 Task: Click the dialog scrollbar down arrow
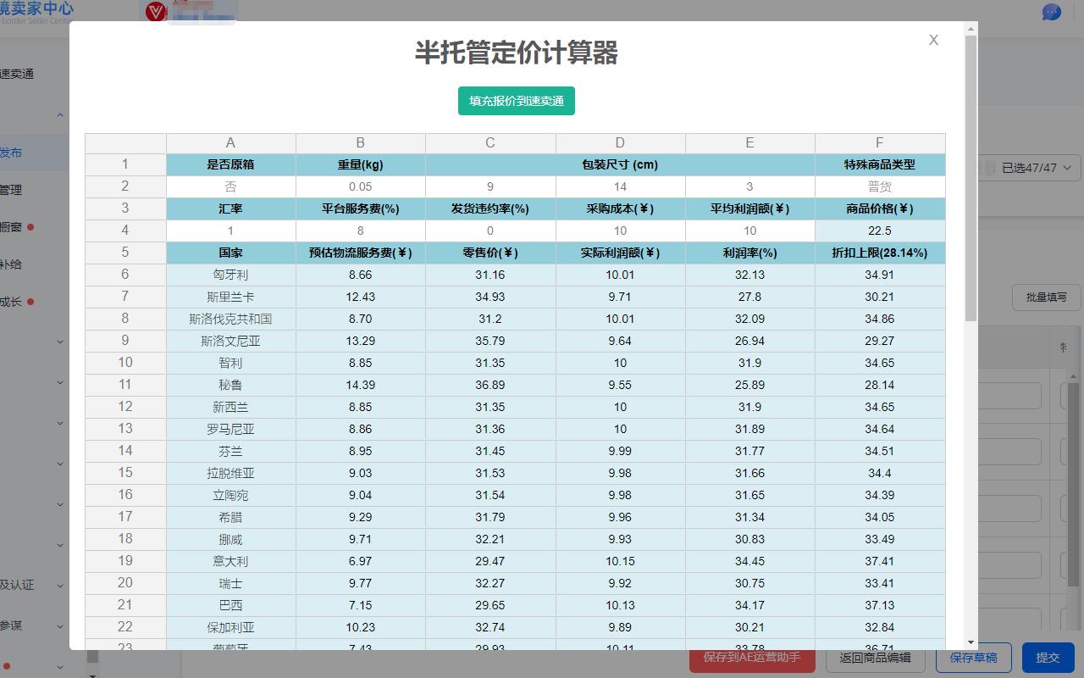click(971, 642)
